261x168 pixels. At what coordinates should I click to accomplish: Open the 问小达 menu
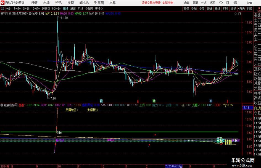(x=84, y=3)
